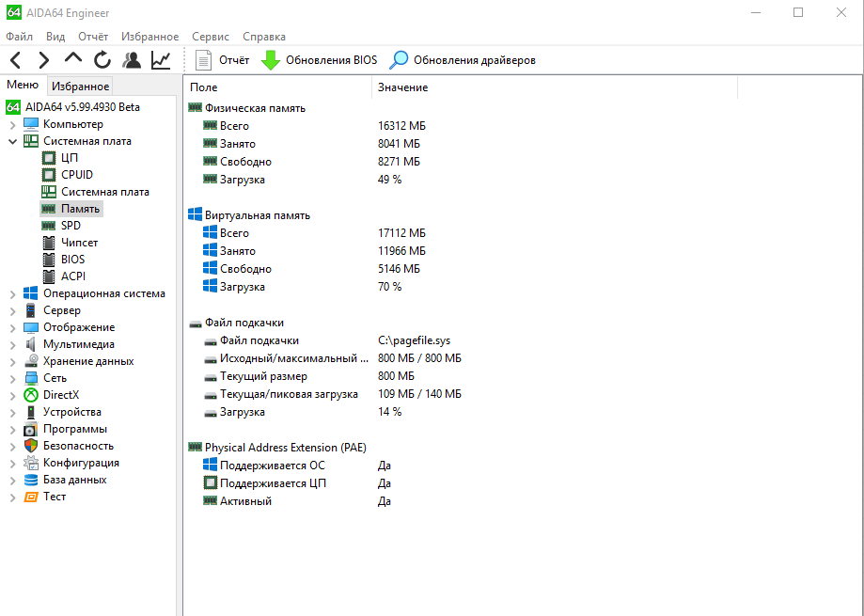Screen dimensions: 864x616
Task: Expand the Тест tree node
Action: coord(12,497)
